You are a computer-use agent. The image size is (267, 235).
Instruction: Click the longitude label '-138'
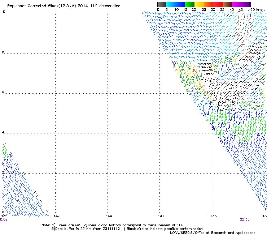[212, 216]
